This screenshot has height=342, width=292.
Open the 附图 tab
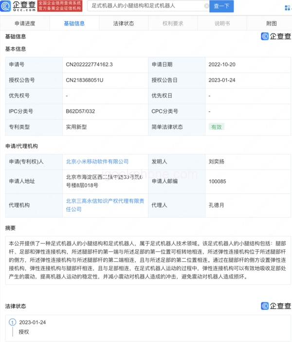pos(272,23)
